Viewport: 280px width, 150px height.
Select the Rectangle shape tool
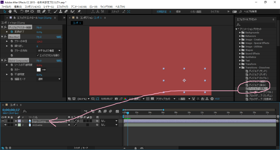pos(39,11)
